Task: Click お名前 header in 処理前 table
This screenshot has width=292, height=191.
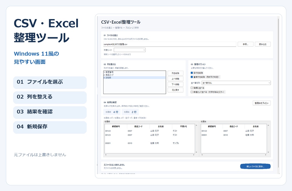Action: [161, 126]
